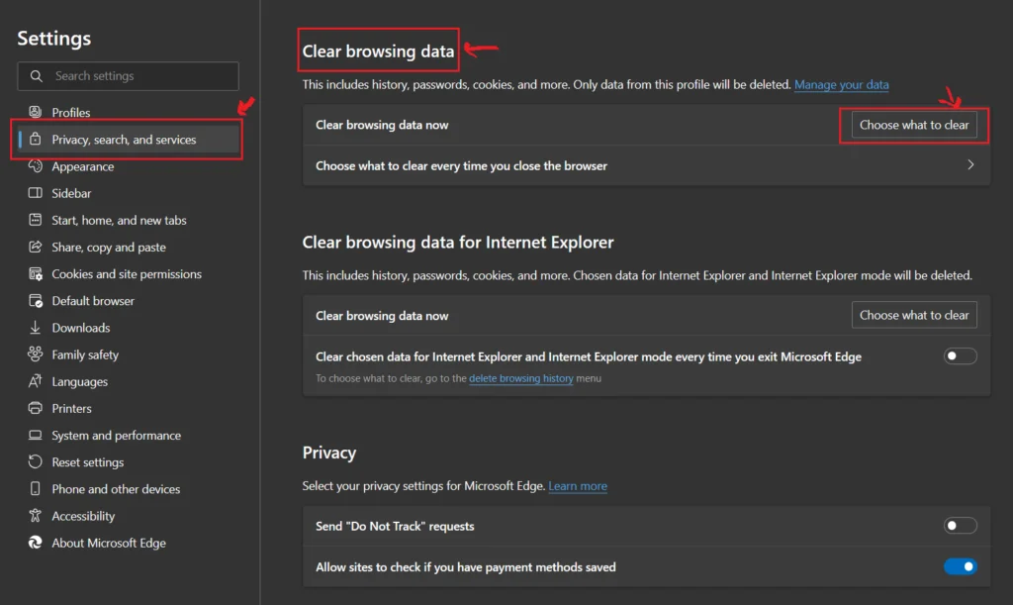Click the Phone and other devices icon
The height and width of the screenshot is (605, 1013).
[x=36, y=489]
